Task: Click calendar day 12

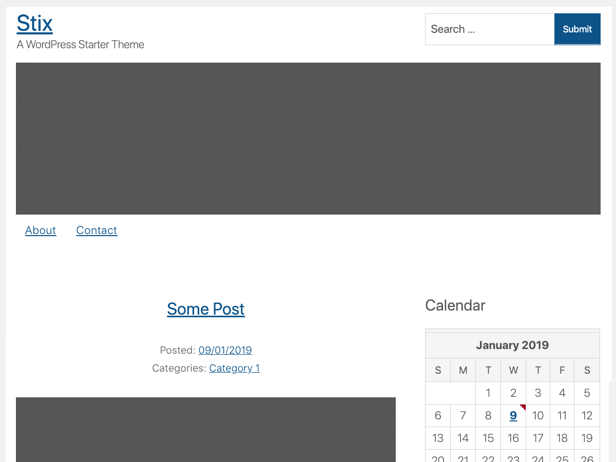Action: tap(587, 416)
